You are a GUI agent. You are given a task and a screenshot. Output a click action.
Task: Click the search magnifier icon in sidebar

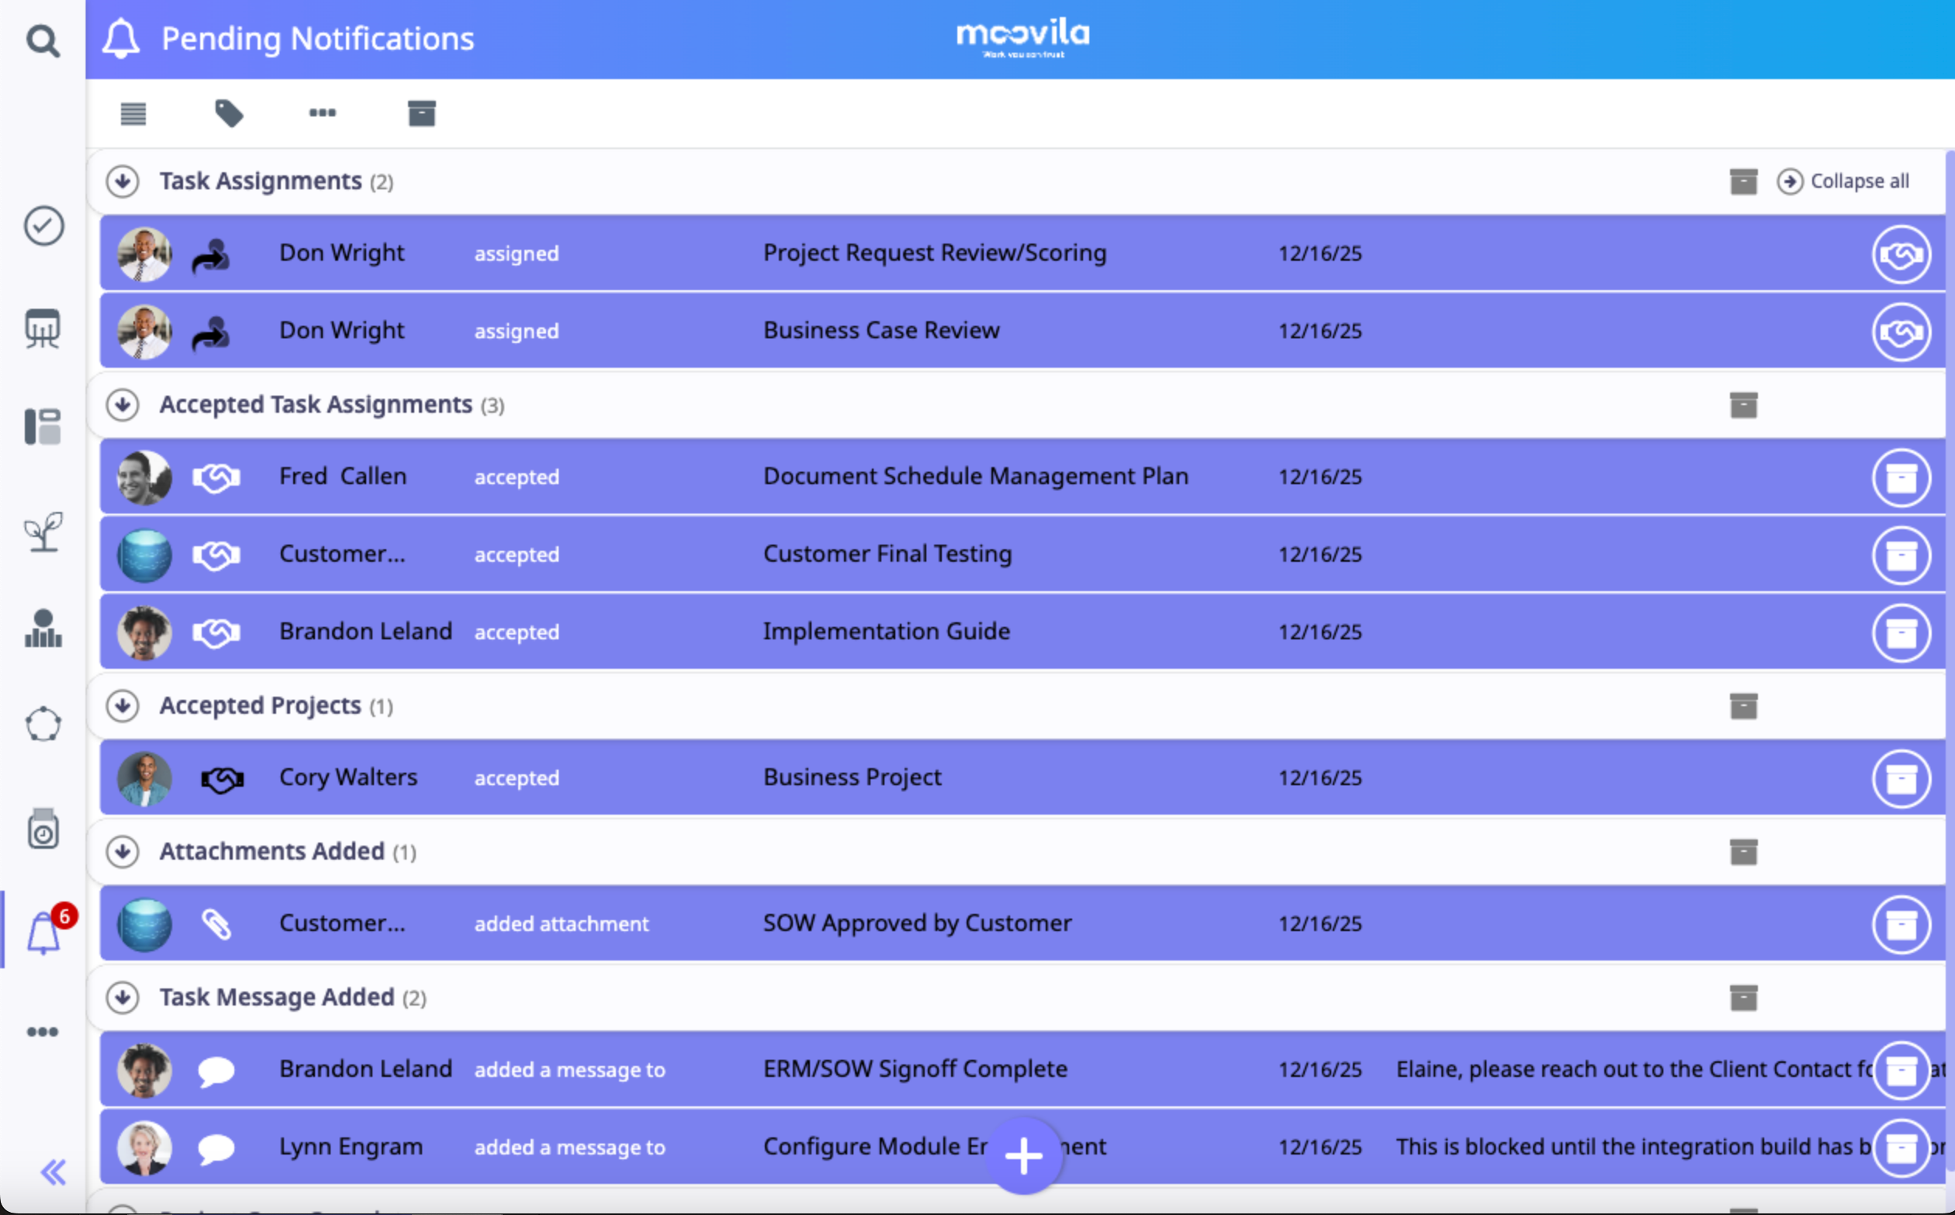pyautogui.click(x=43, y=40)
